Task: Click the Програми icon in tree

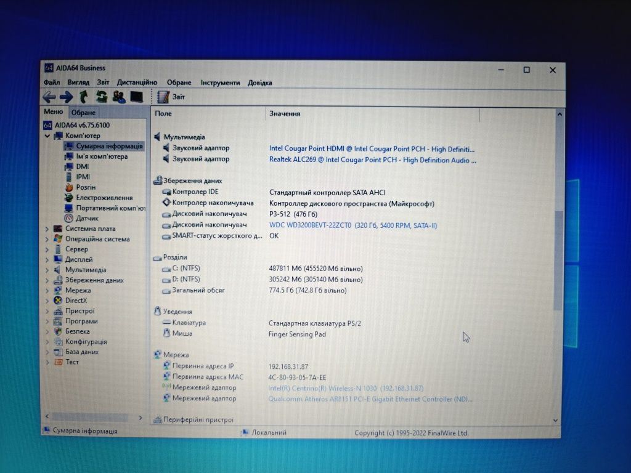Action: (58, 321)
